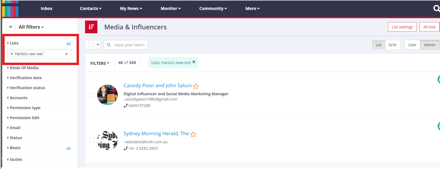Star the Sydney Morning Herald contact
The image size is (440, 169).
click(x=193, y=134)
